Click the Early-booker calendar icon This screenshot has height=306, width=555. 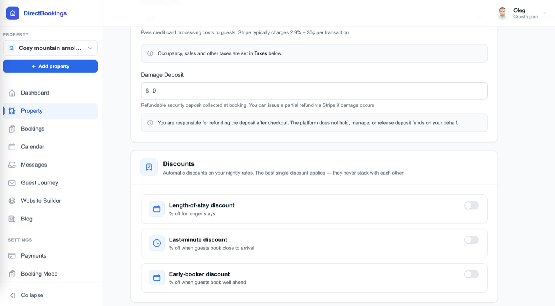[x=157, y=277]
